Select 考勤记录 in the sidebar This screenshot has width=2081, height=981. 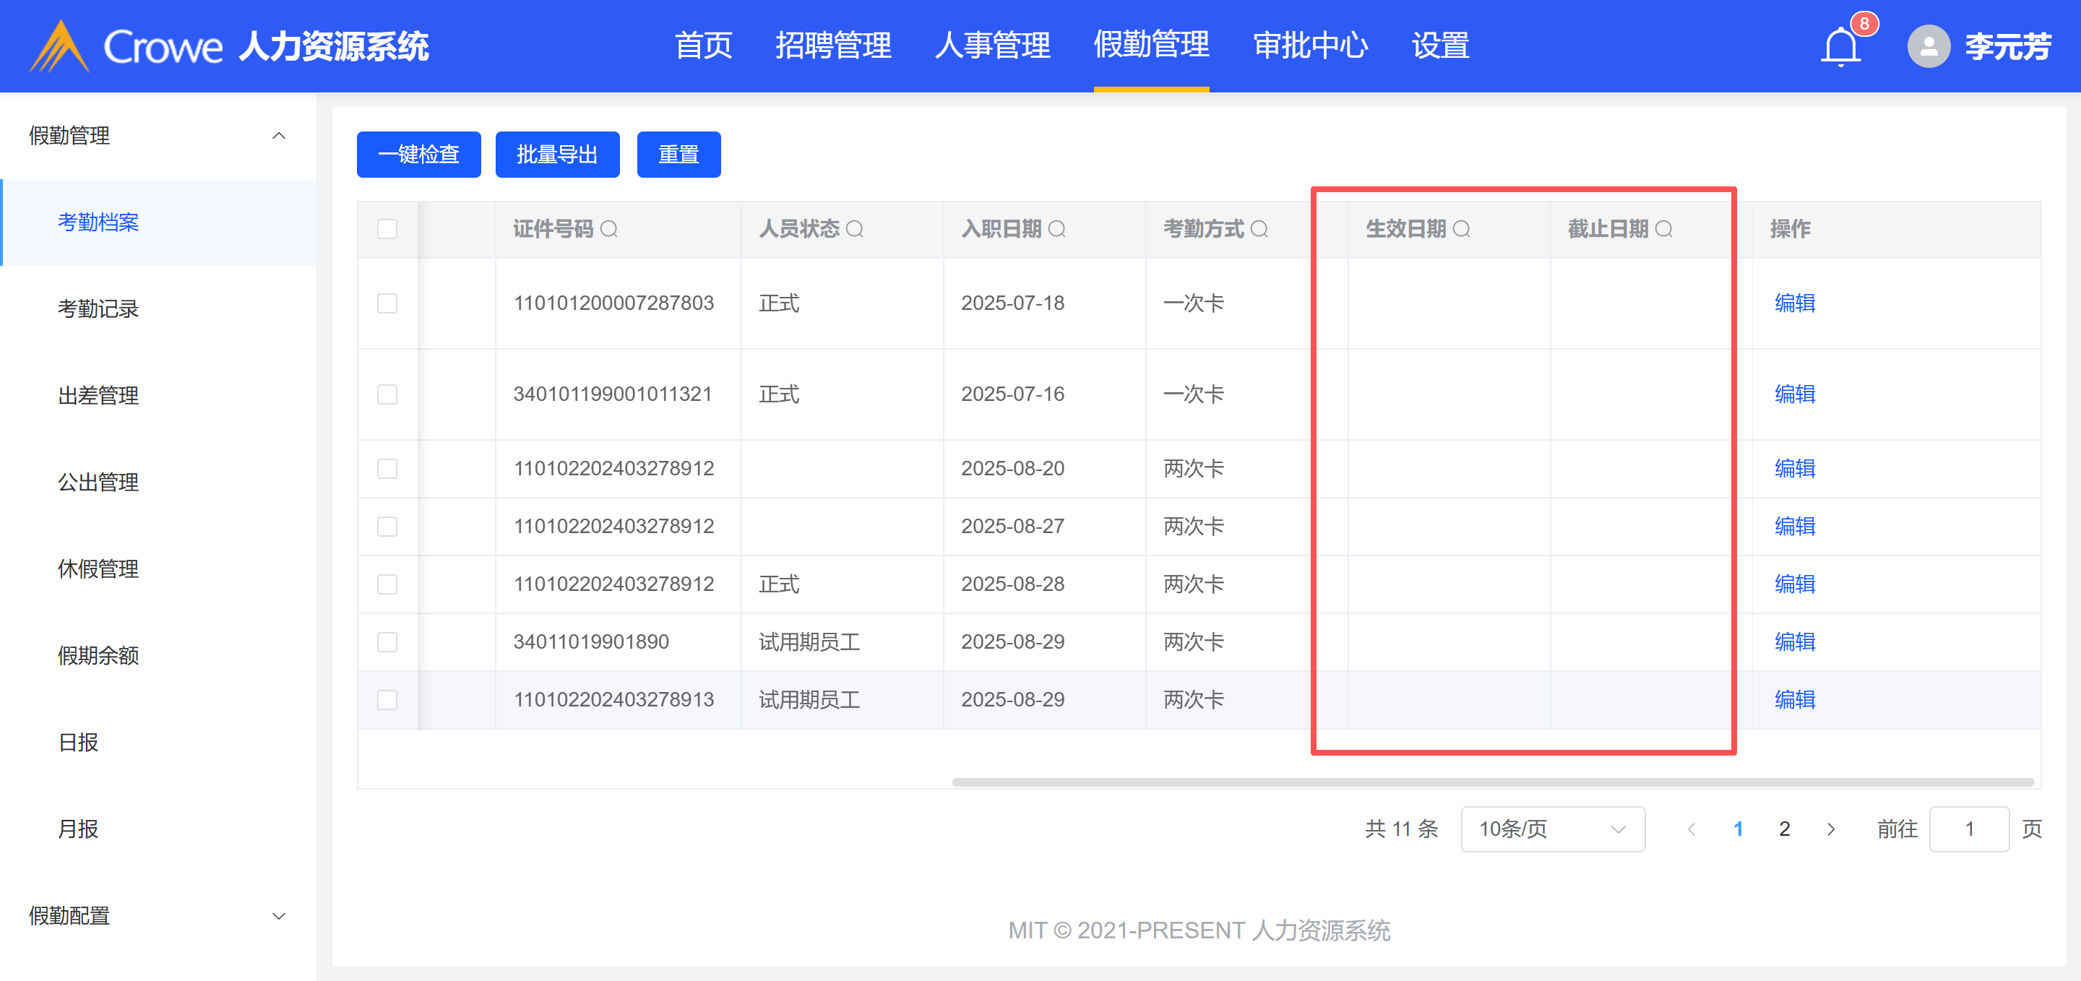click(98, 308)
